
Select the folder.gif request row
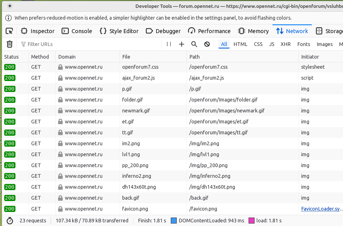point(172,100)
